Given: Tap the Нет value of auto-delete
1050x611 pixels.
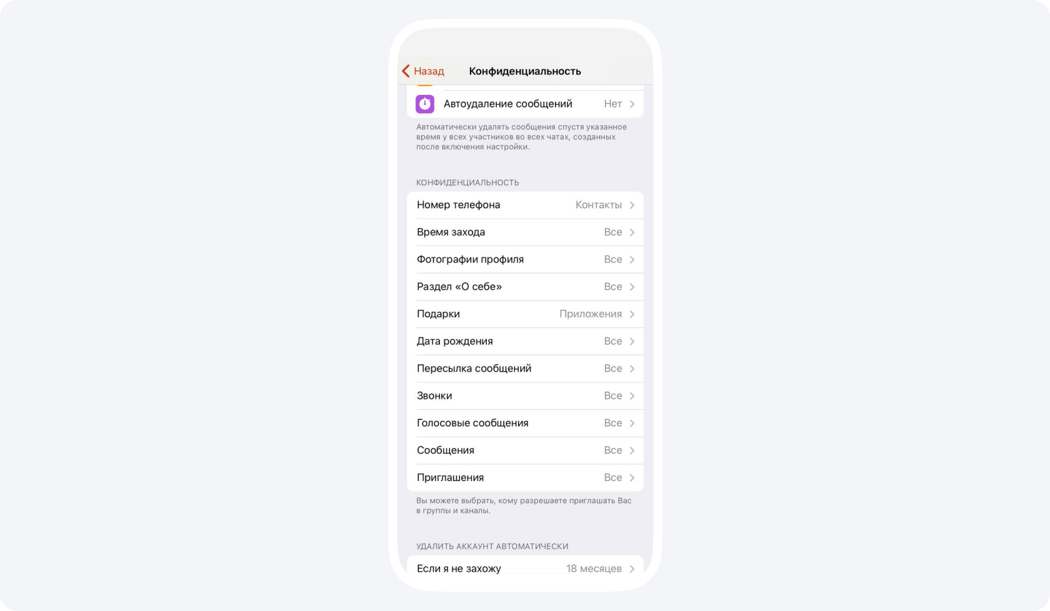Looking at the screenshot, I should coord(612,104).
